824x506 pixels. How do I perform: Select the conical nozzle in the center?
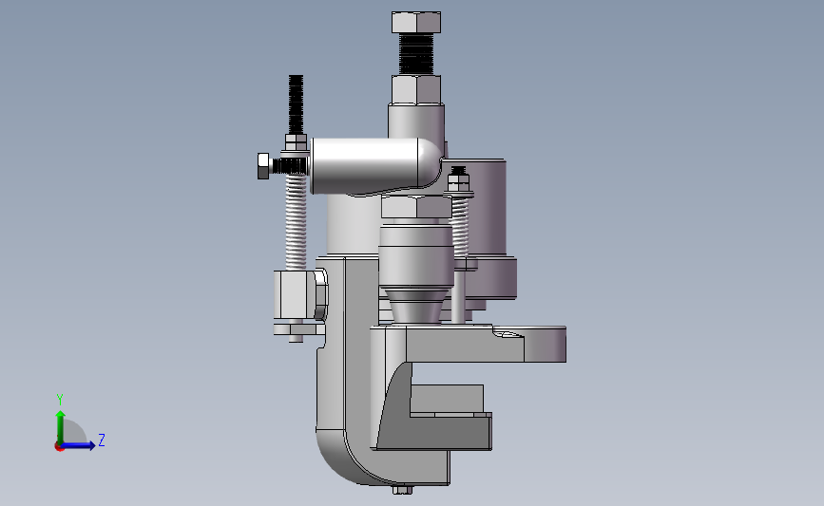[x=416, y=306]
